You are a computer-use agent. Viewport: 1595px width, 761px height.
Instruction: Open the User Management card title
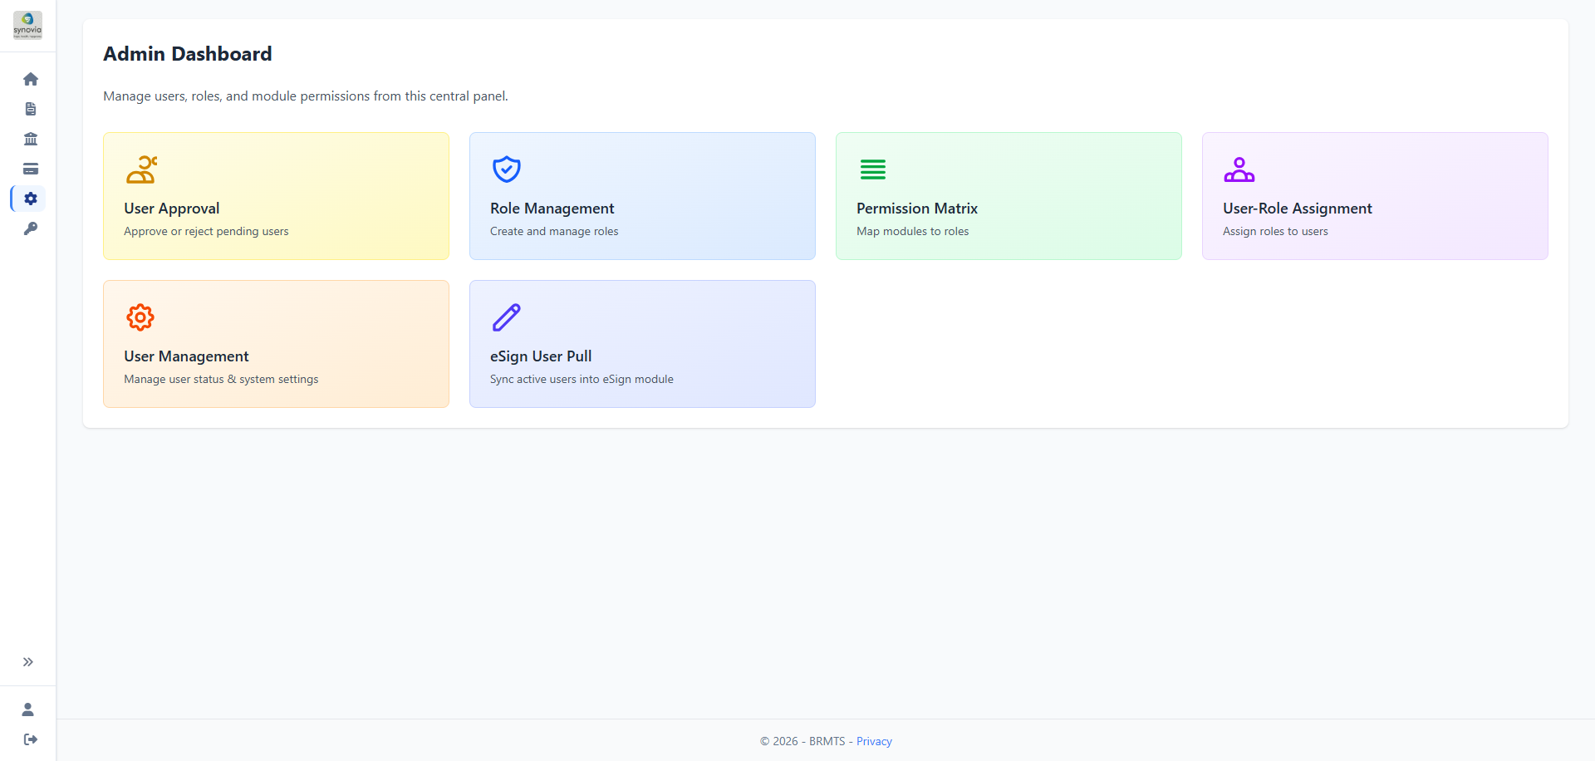click(187, 356)
